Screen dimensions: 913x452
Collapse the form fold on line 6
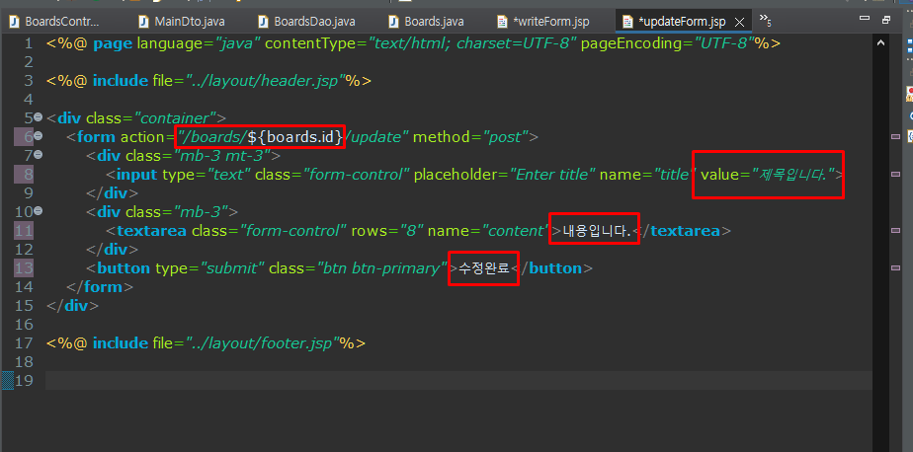(38, 136)
